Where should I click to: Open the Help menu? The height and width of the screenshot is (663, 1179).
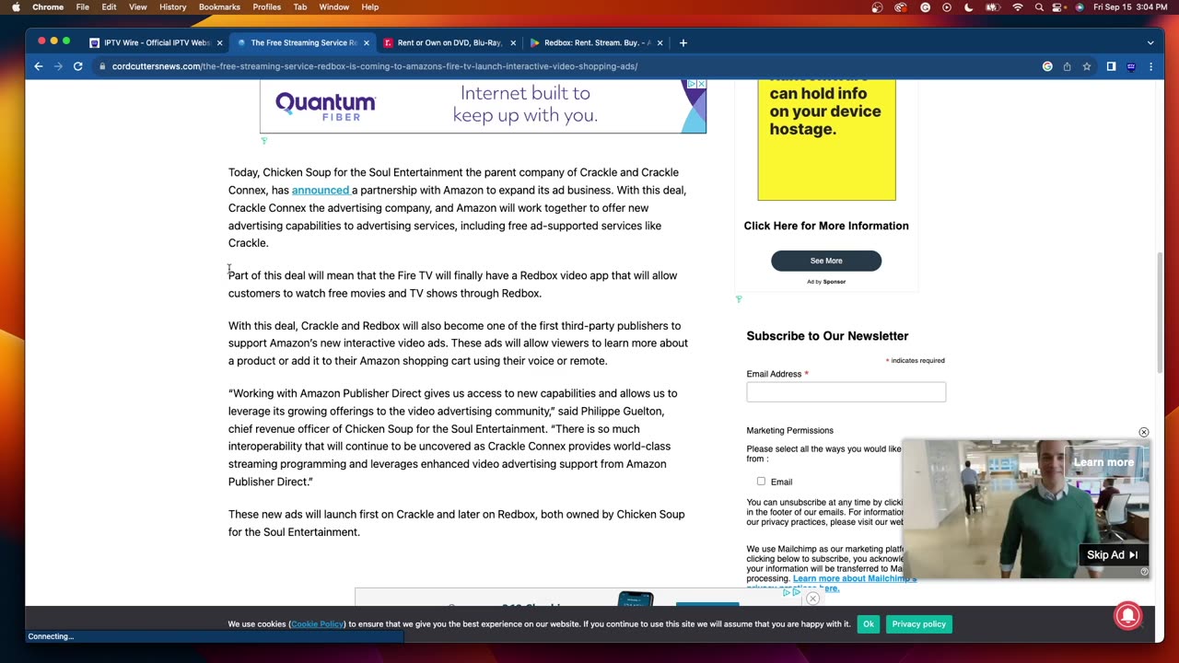(x=370, y=7)
